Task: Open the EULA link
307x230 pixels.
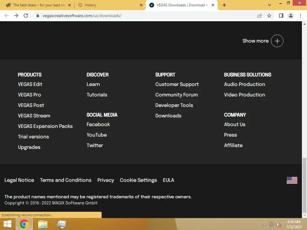Action: pyautogui.click(x=168, y=180)
